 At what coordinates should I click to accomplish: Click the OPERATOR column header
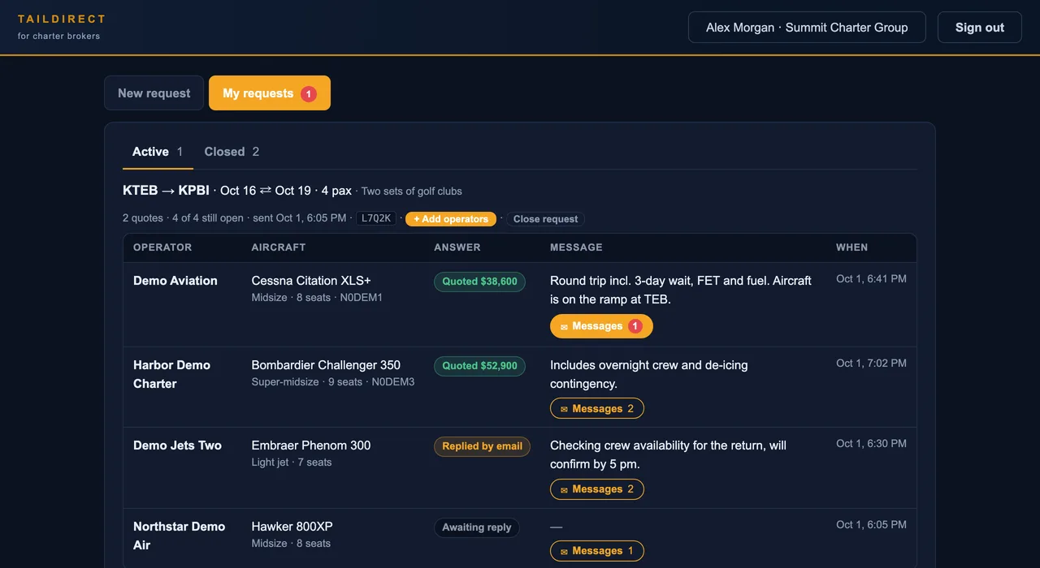click(162, 247)
